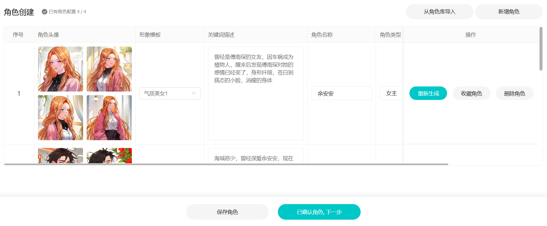Open the 气质美女1 template dropdown

[x=170, y=93]
